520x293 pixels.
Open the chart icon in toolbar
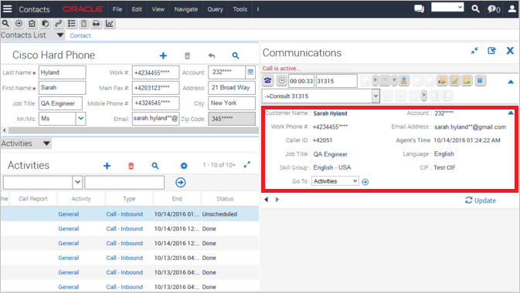click(x=110, y=23)
